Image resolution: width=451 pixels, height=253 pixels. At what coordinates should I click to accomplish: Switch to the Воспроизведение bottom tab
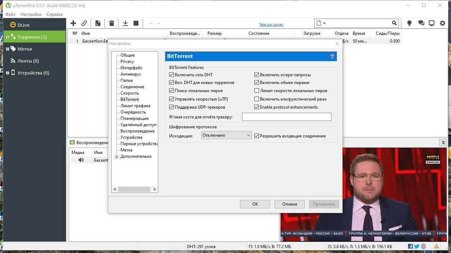coord(89,143)
